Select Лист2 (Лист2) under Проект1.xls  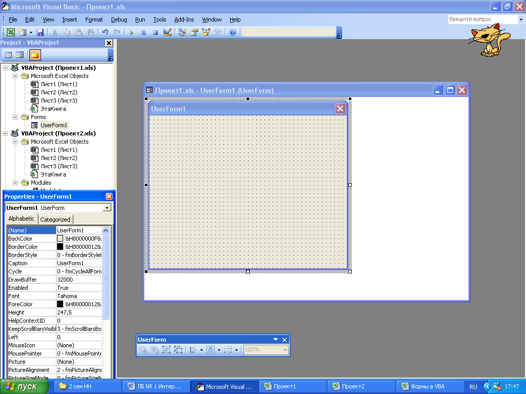(59, 92)
